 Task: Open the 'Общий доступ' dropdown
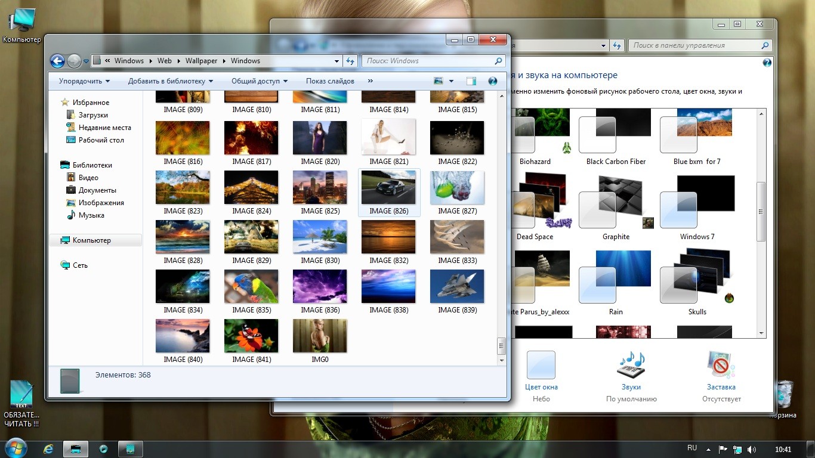tap(260, 81)
